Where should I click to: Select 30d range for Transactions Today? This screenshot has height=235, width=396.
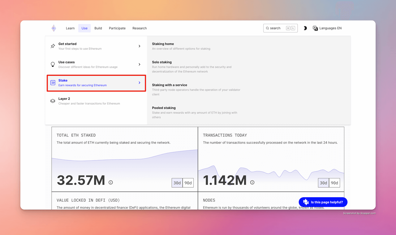click(x=323, y=183)
